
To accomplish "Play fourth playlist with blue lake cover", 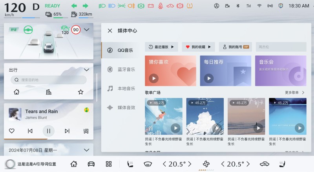I will pos(299,128).
